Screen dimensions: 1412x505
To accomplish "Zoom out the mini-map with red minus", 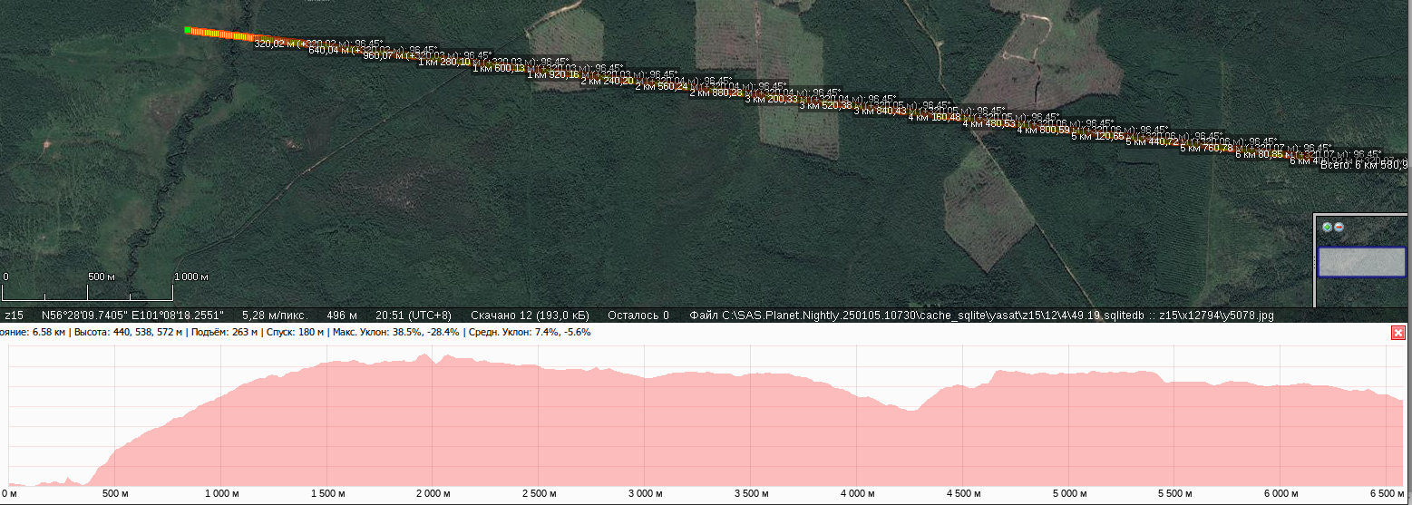I will pyautogui.click(x=1339, y=228).
